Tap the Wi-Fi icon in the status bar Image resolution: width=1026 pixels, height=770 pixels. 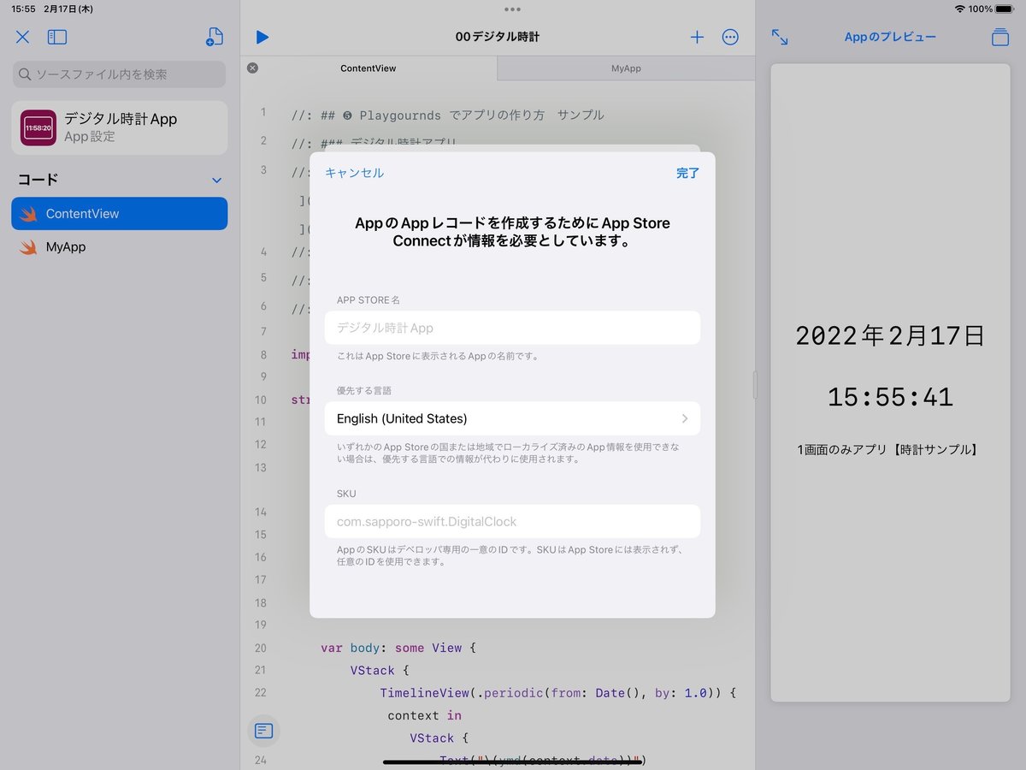click(x=960, y=9)
